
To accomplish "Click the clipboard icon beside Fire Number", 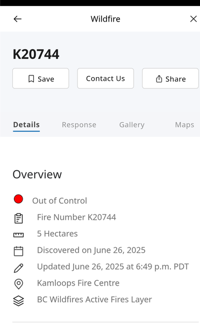I will (x=19, y=218).
